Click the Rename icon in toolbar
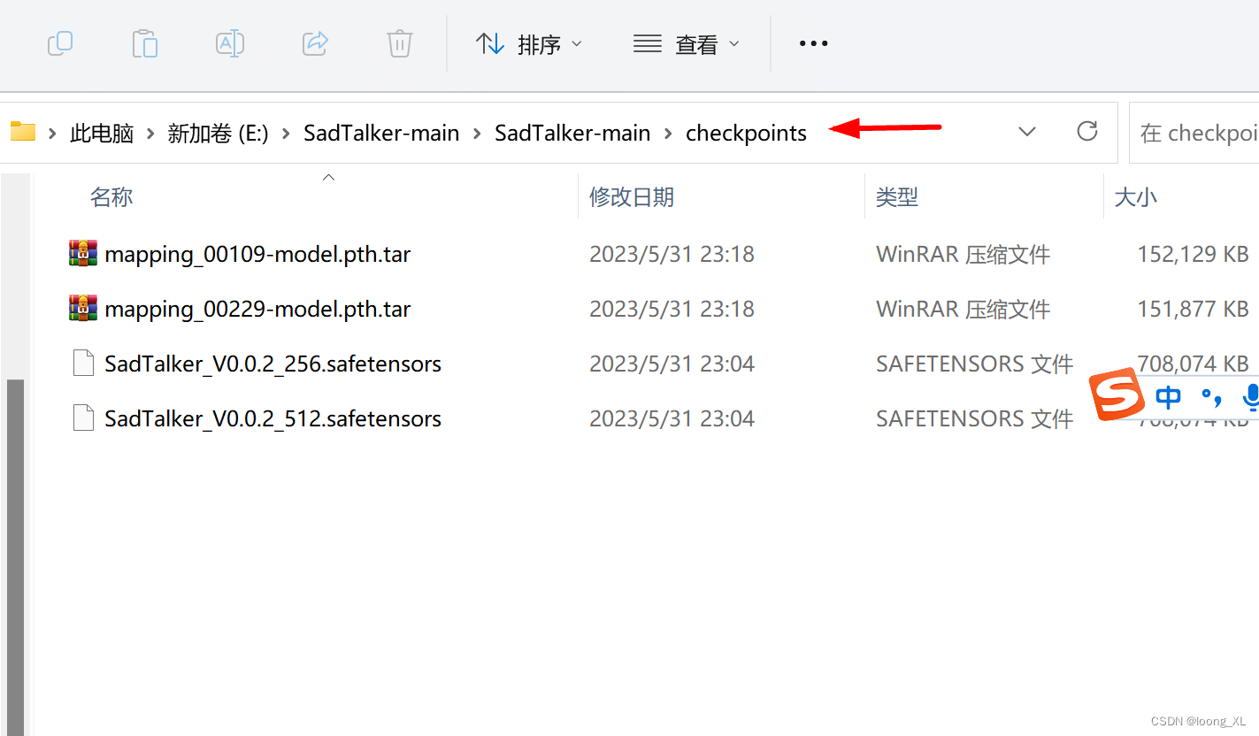Screen dimensions: 1259x736 (x=230, y=42)
